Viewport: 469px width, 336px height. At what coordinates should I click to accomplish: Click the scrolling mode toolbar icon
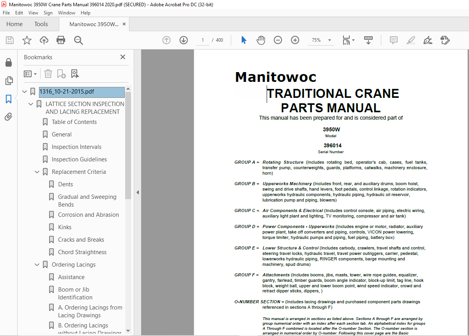[x=368, y=40]
